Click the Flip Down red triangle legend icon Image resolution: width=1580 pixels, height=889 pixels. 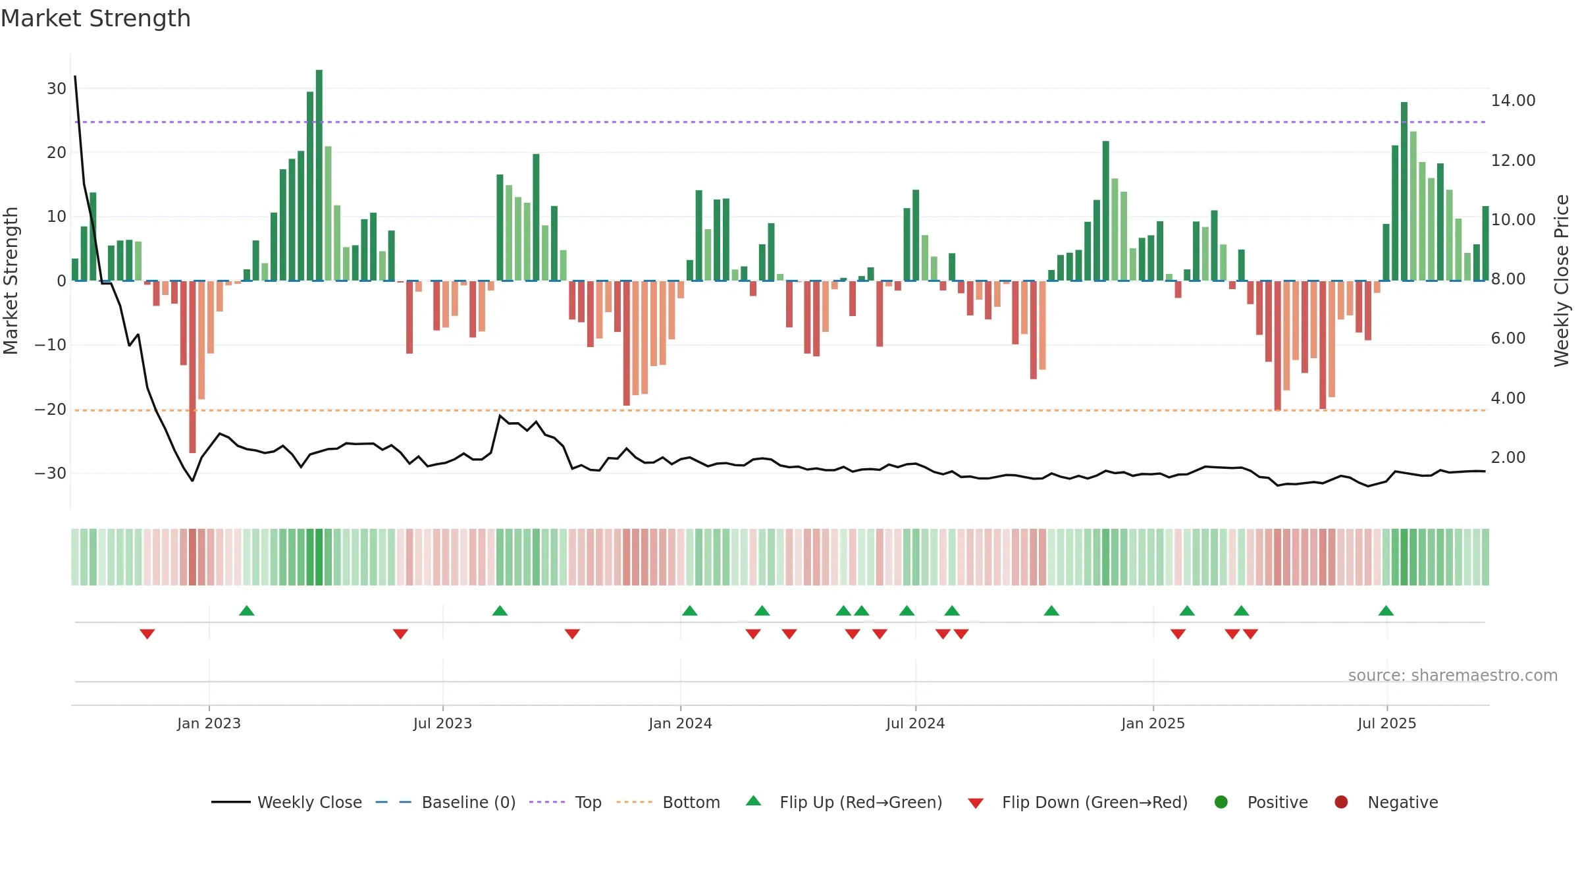coord(976,803)
